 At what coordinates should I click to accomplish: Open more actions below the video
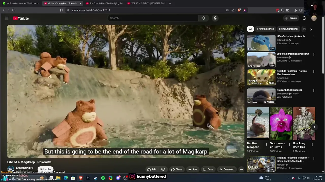pyautogui.click(x=241, y=169)
